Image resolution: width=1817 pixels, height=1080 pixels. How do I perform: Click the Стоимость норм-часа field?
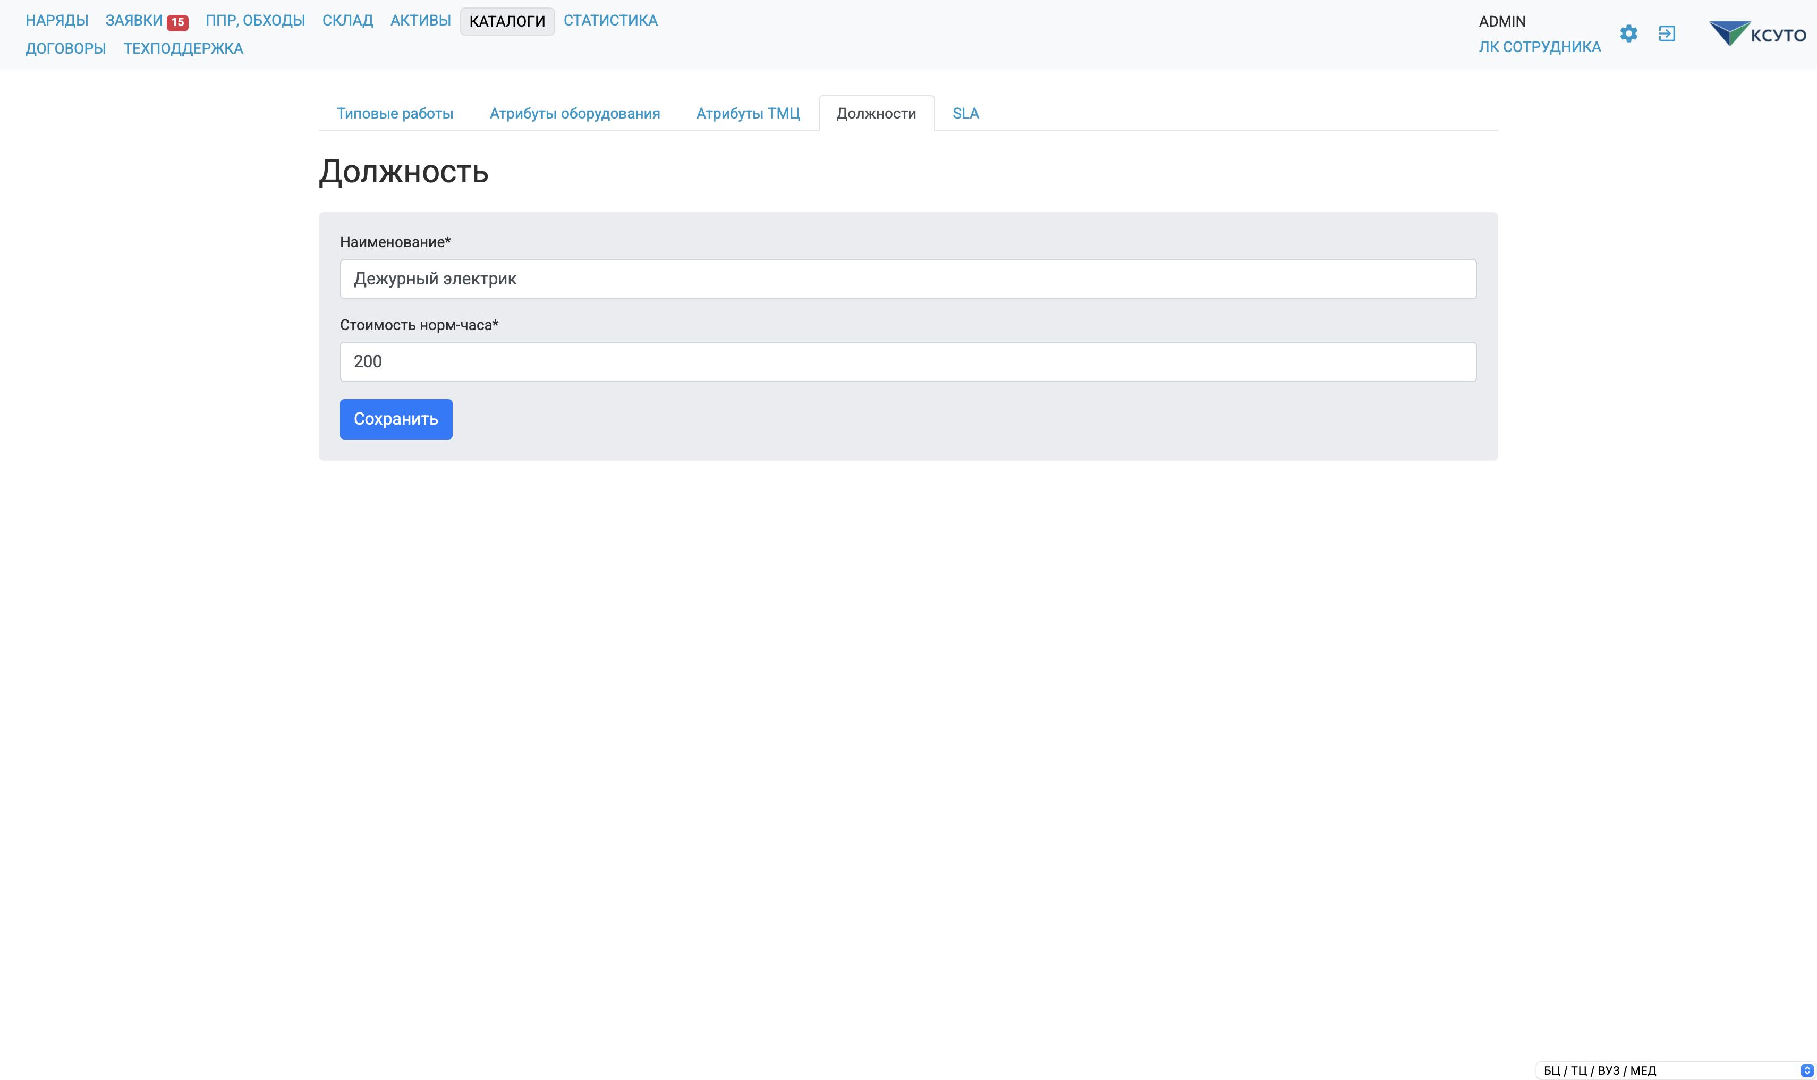pos(908,362)
